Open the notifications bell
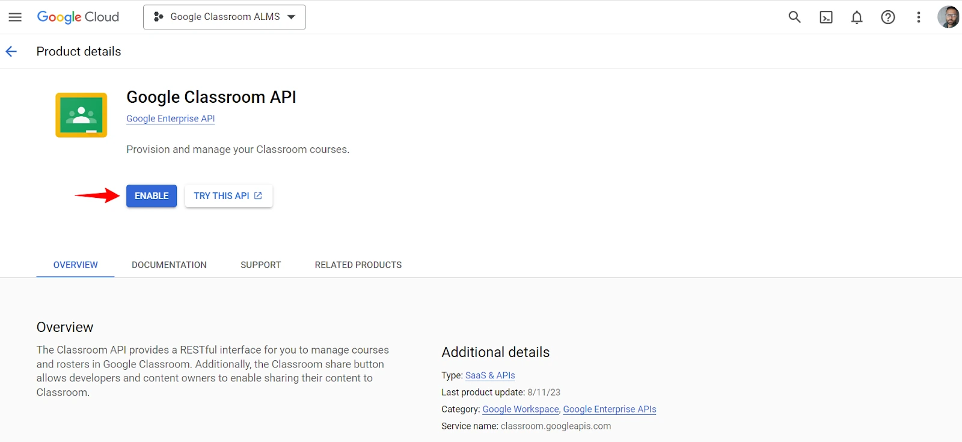 click(857, 17)
